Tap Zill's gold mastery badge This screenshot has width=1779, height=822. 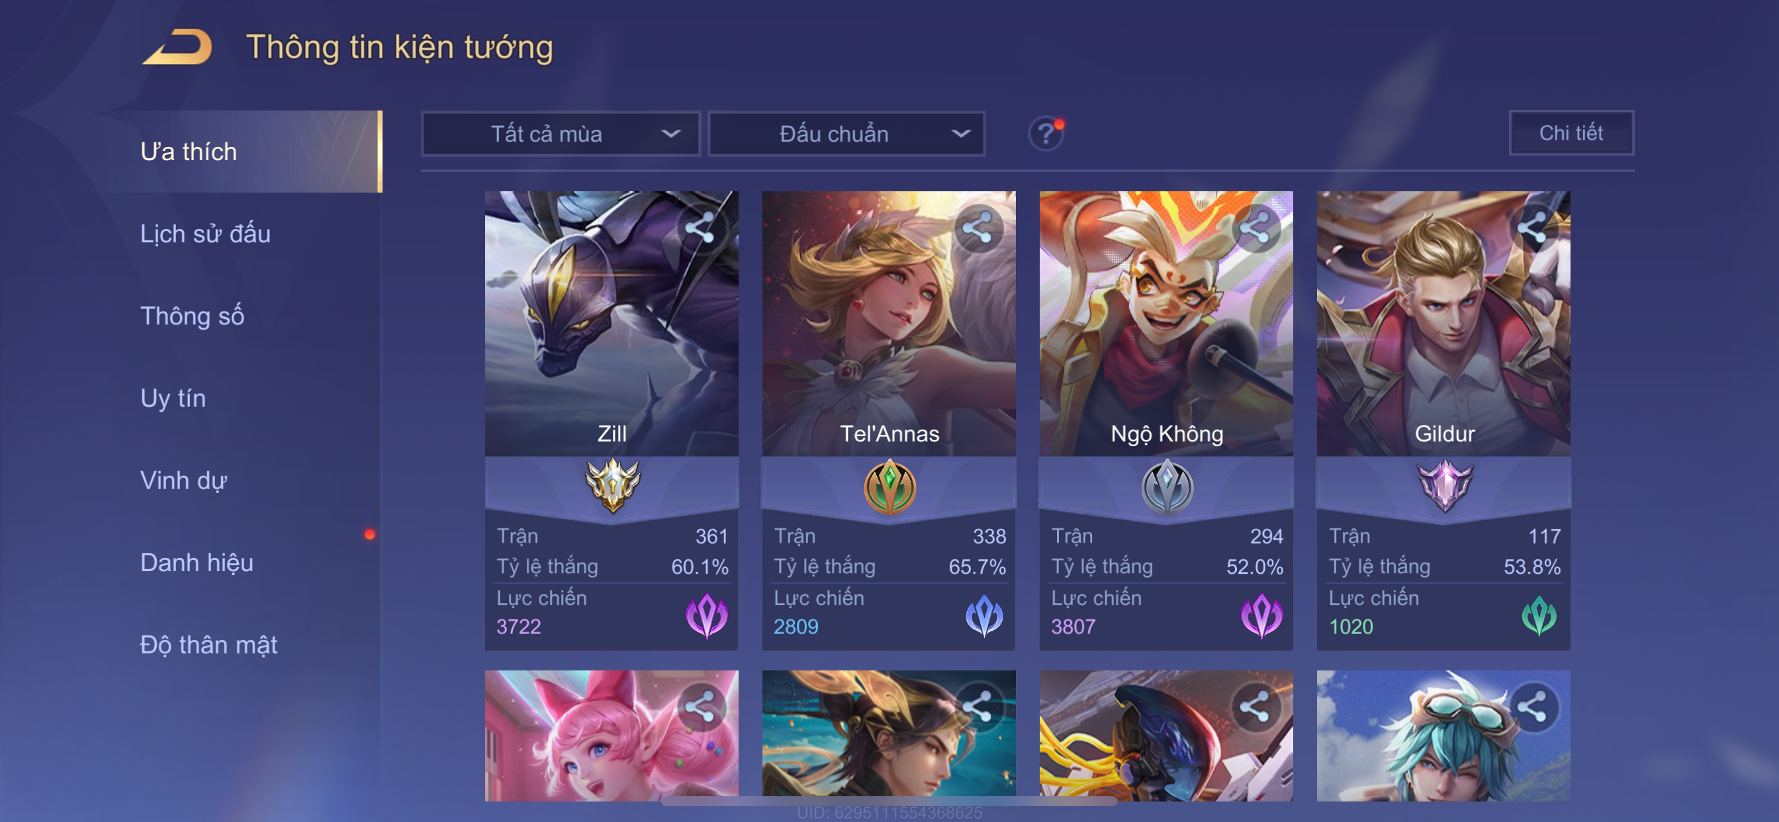coord(612,486)
